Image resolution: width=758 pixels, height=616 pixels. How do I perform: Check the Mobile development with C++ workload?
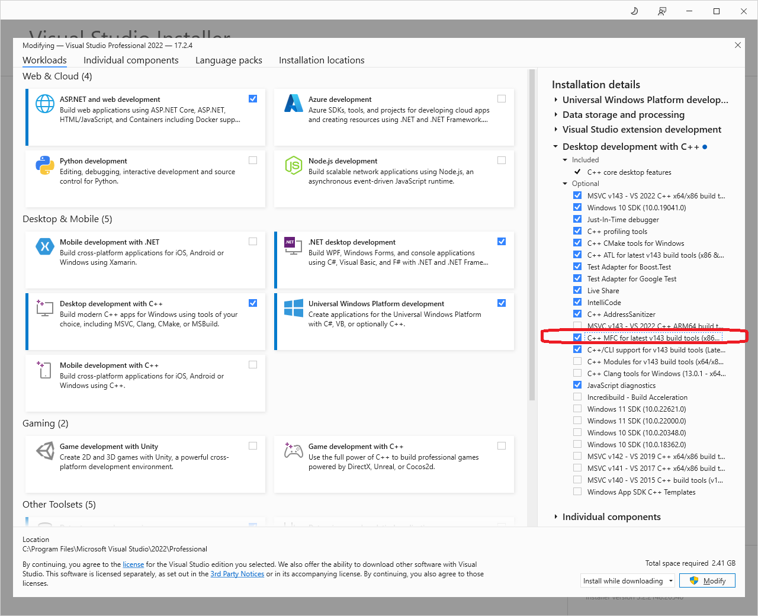[x=253, y=364]
